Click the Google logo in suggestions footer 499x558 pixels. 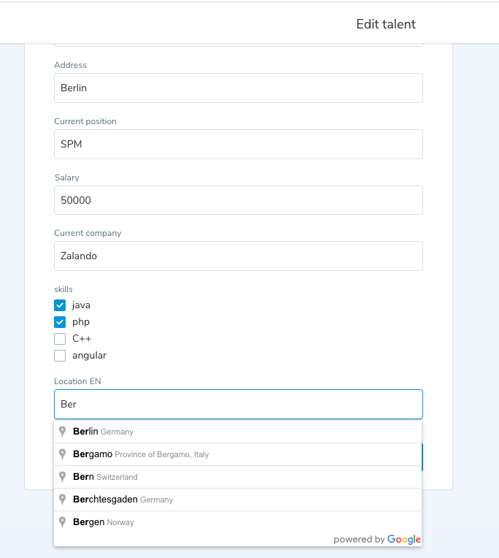(x=404, y=540)
